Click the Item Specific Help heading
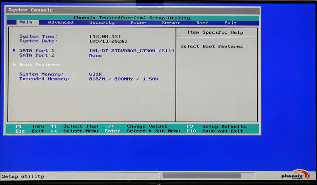 pyautogui.click(x=215, y=32)
